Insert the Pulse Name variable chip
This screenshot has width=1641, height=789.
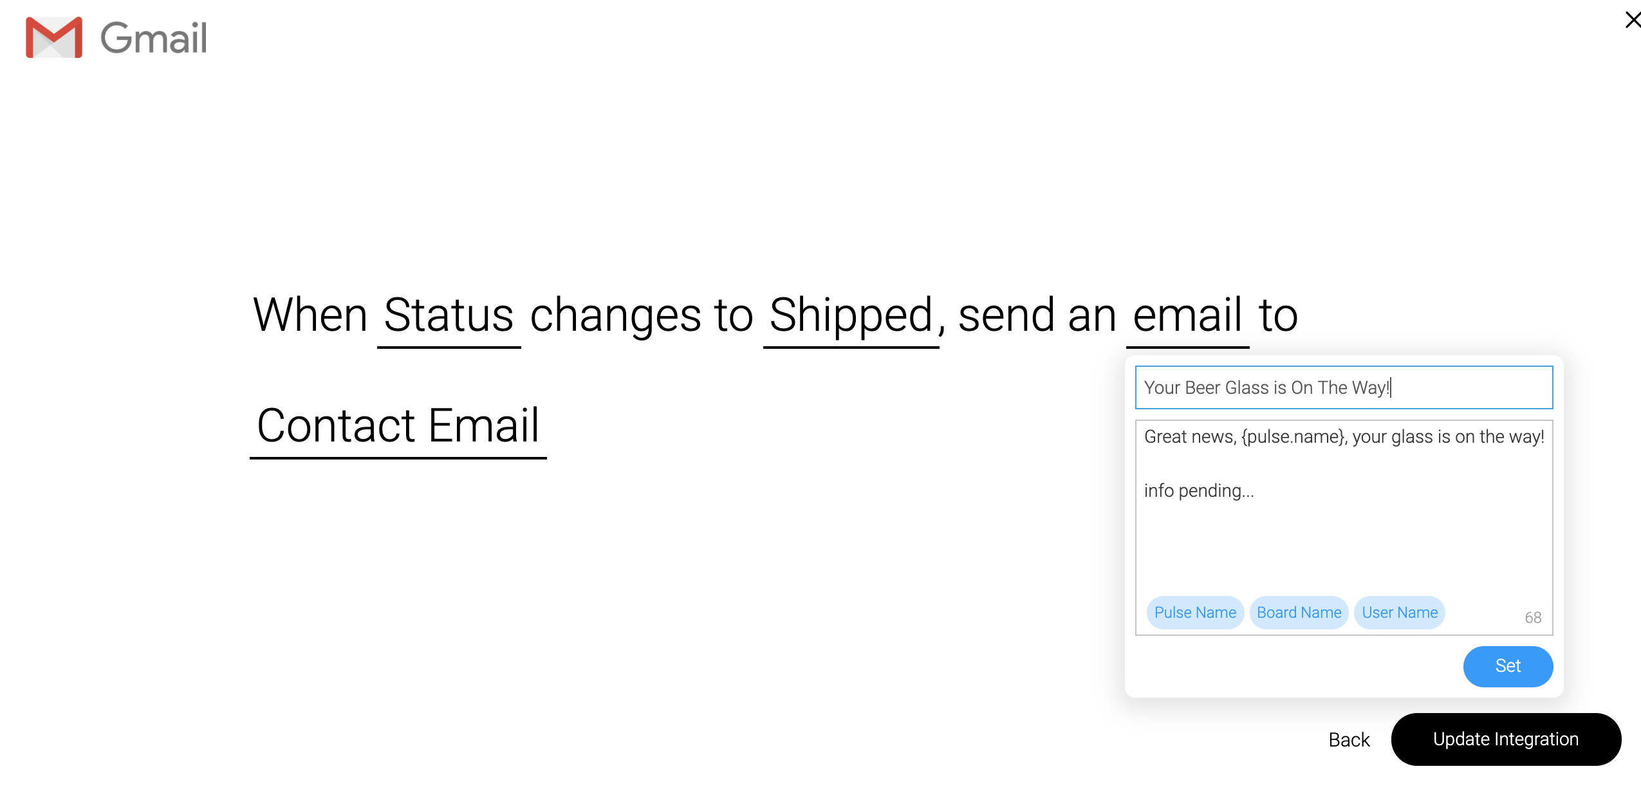click(x=1195, y=613)
